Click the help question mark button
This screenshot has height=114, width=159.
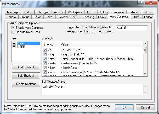click(141, 3)
